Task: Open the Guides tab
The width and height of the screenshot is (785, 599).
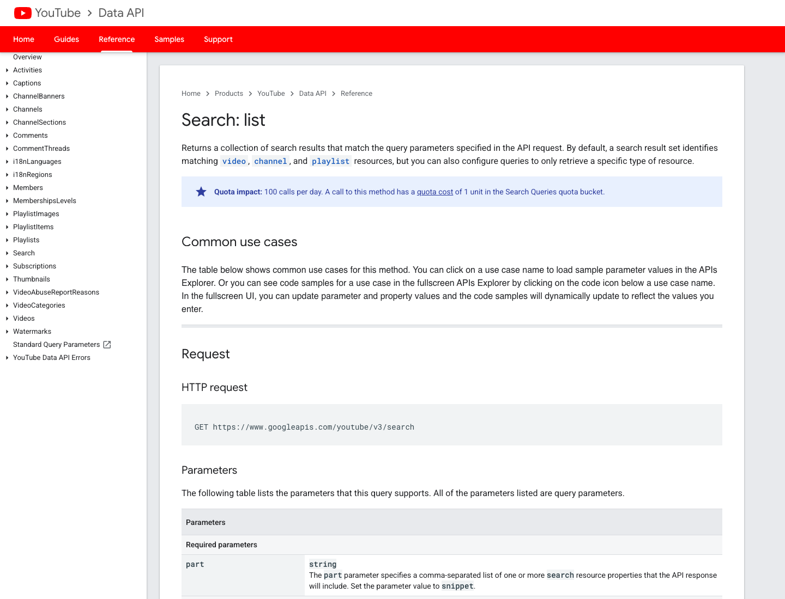Action: click(x=67, y=39)
